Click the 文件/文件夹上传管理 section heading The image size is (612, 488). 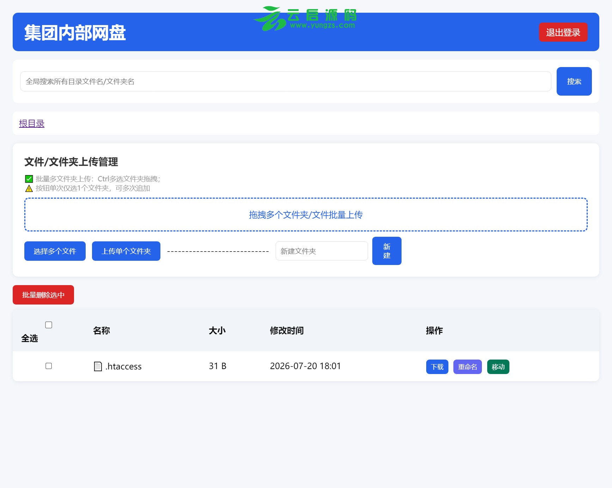(x=71, y=162)
